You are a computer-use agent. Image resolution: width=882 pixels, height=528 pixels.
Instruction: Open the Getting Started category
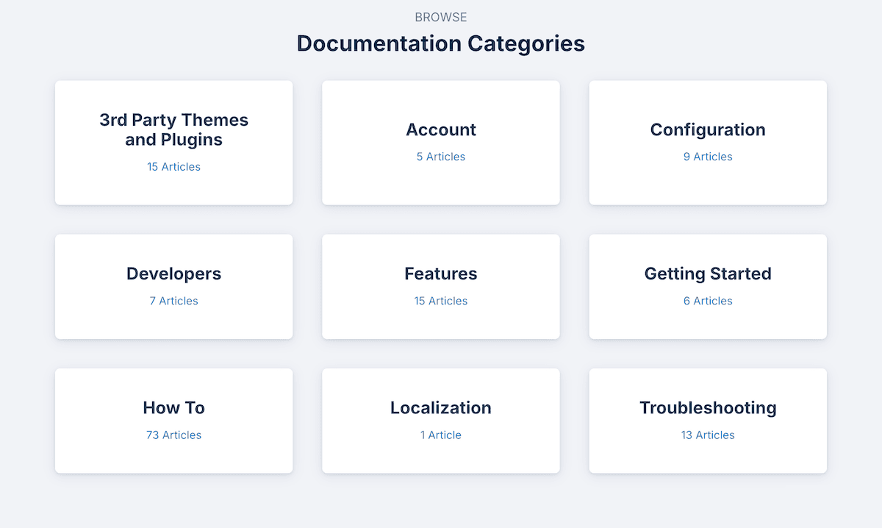(x=708, y=274)
